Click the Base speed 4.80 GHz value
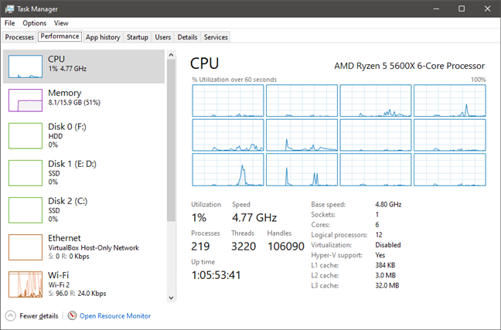The height and width of the screenshot is (330, 501). [x=388, y=205]
